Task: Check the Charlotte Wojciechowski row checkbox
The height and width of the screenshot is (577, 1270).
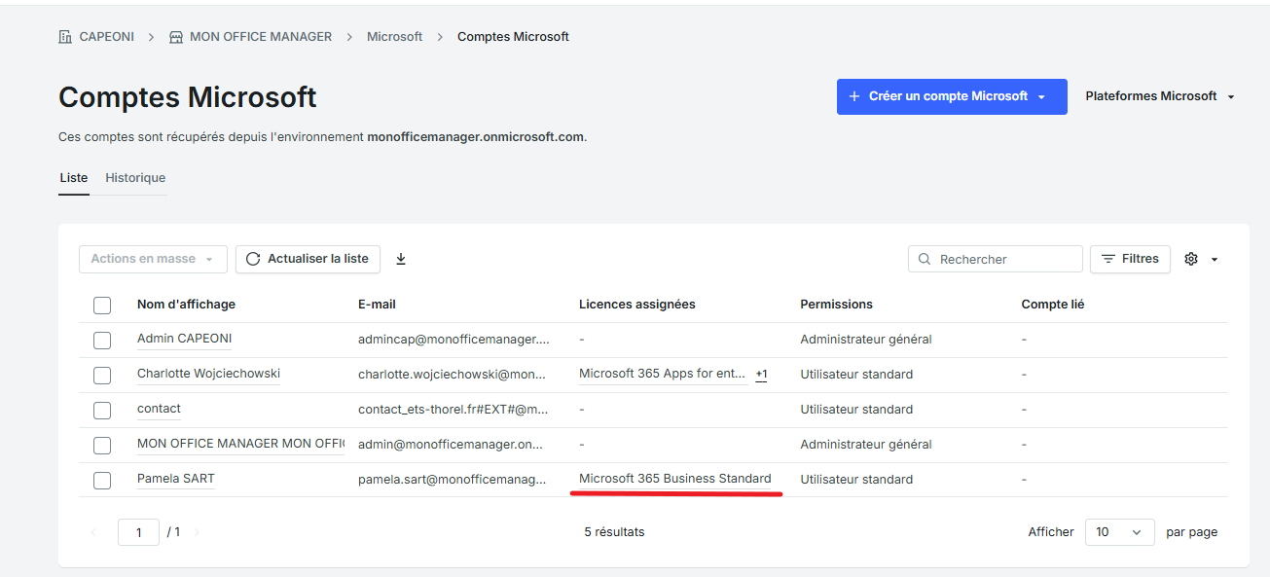Action: 102,376
